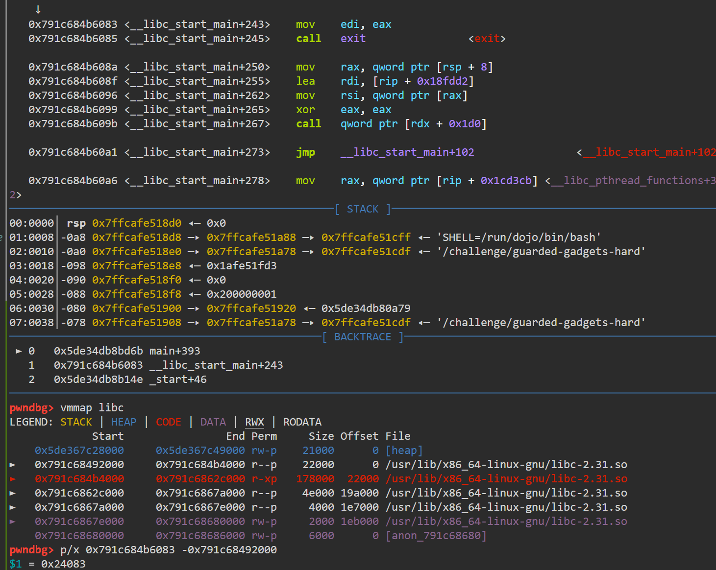Click the End column header
The width and height of the screenshot is (716, 570).
coord(235,436)
